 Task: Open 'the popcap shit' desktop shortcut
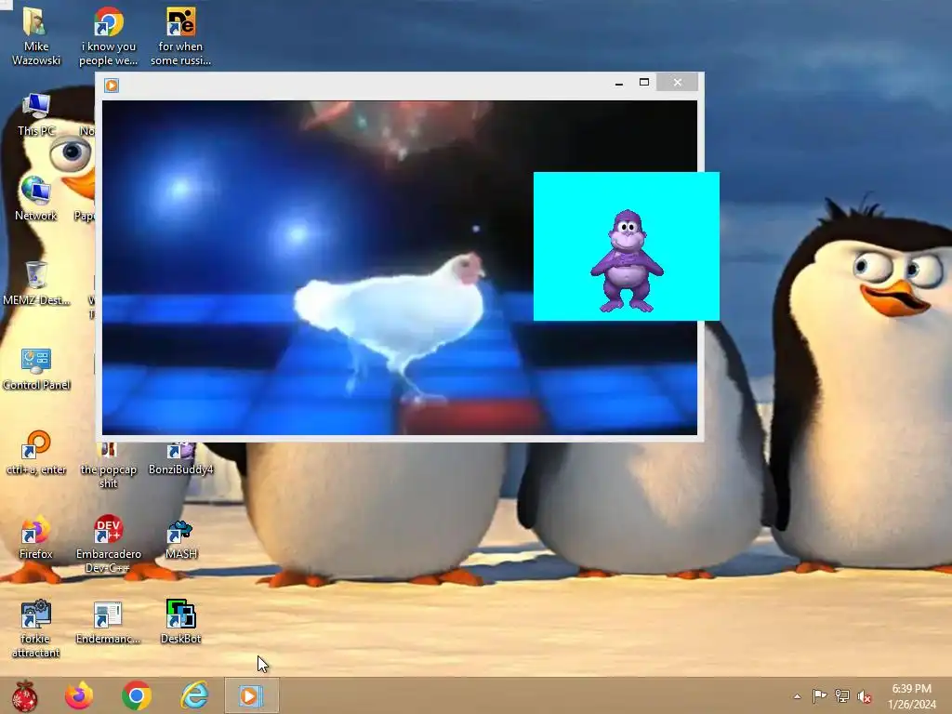(108, 465)
